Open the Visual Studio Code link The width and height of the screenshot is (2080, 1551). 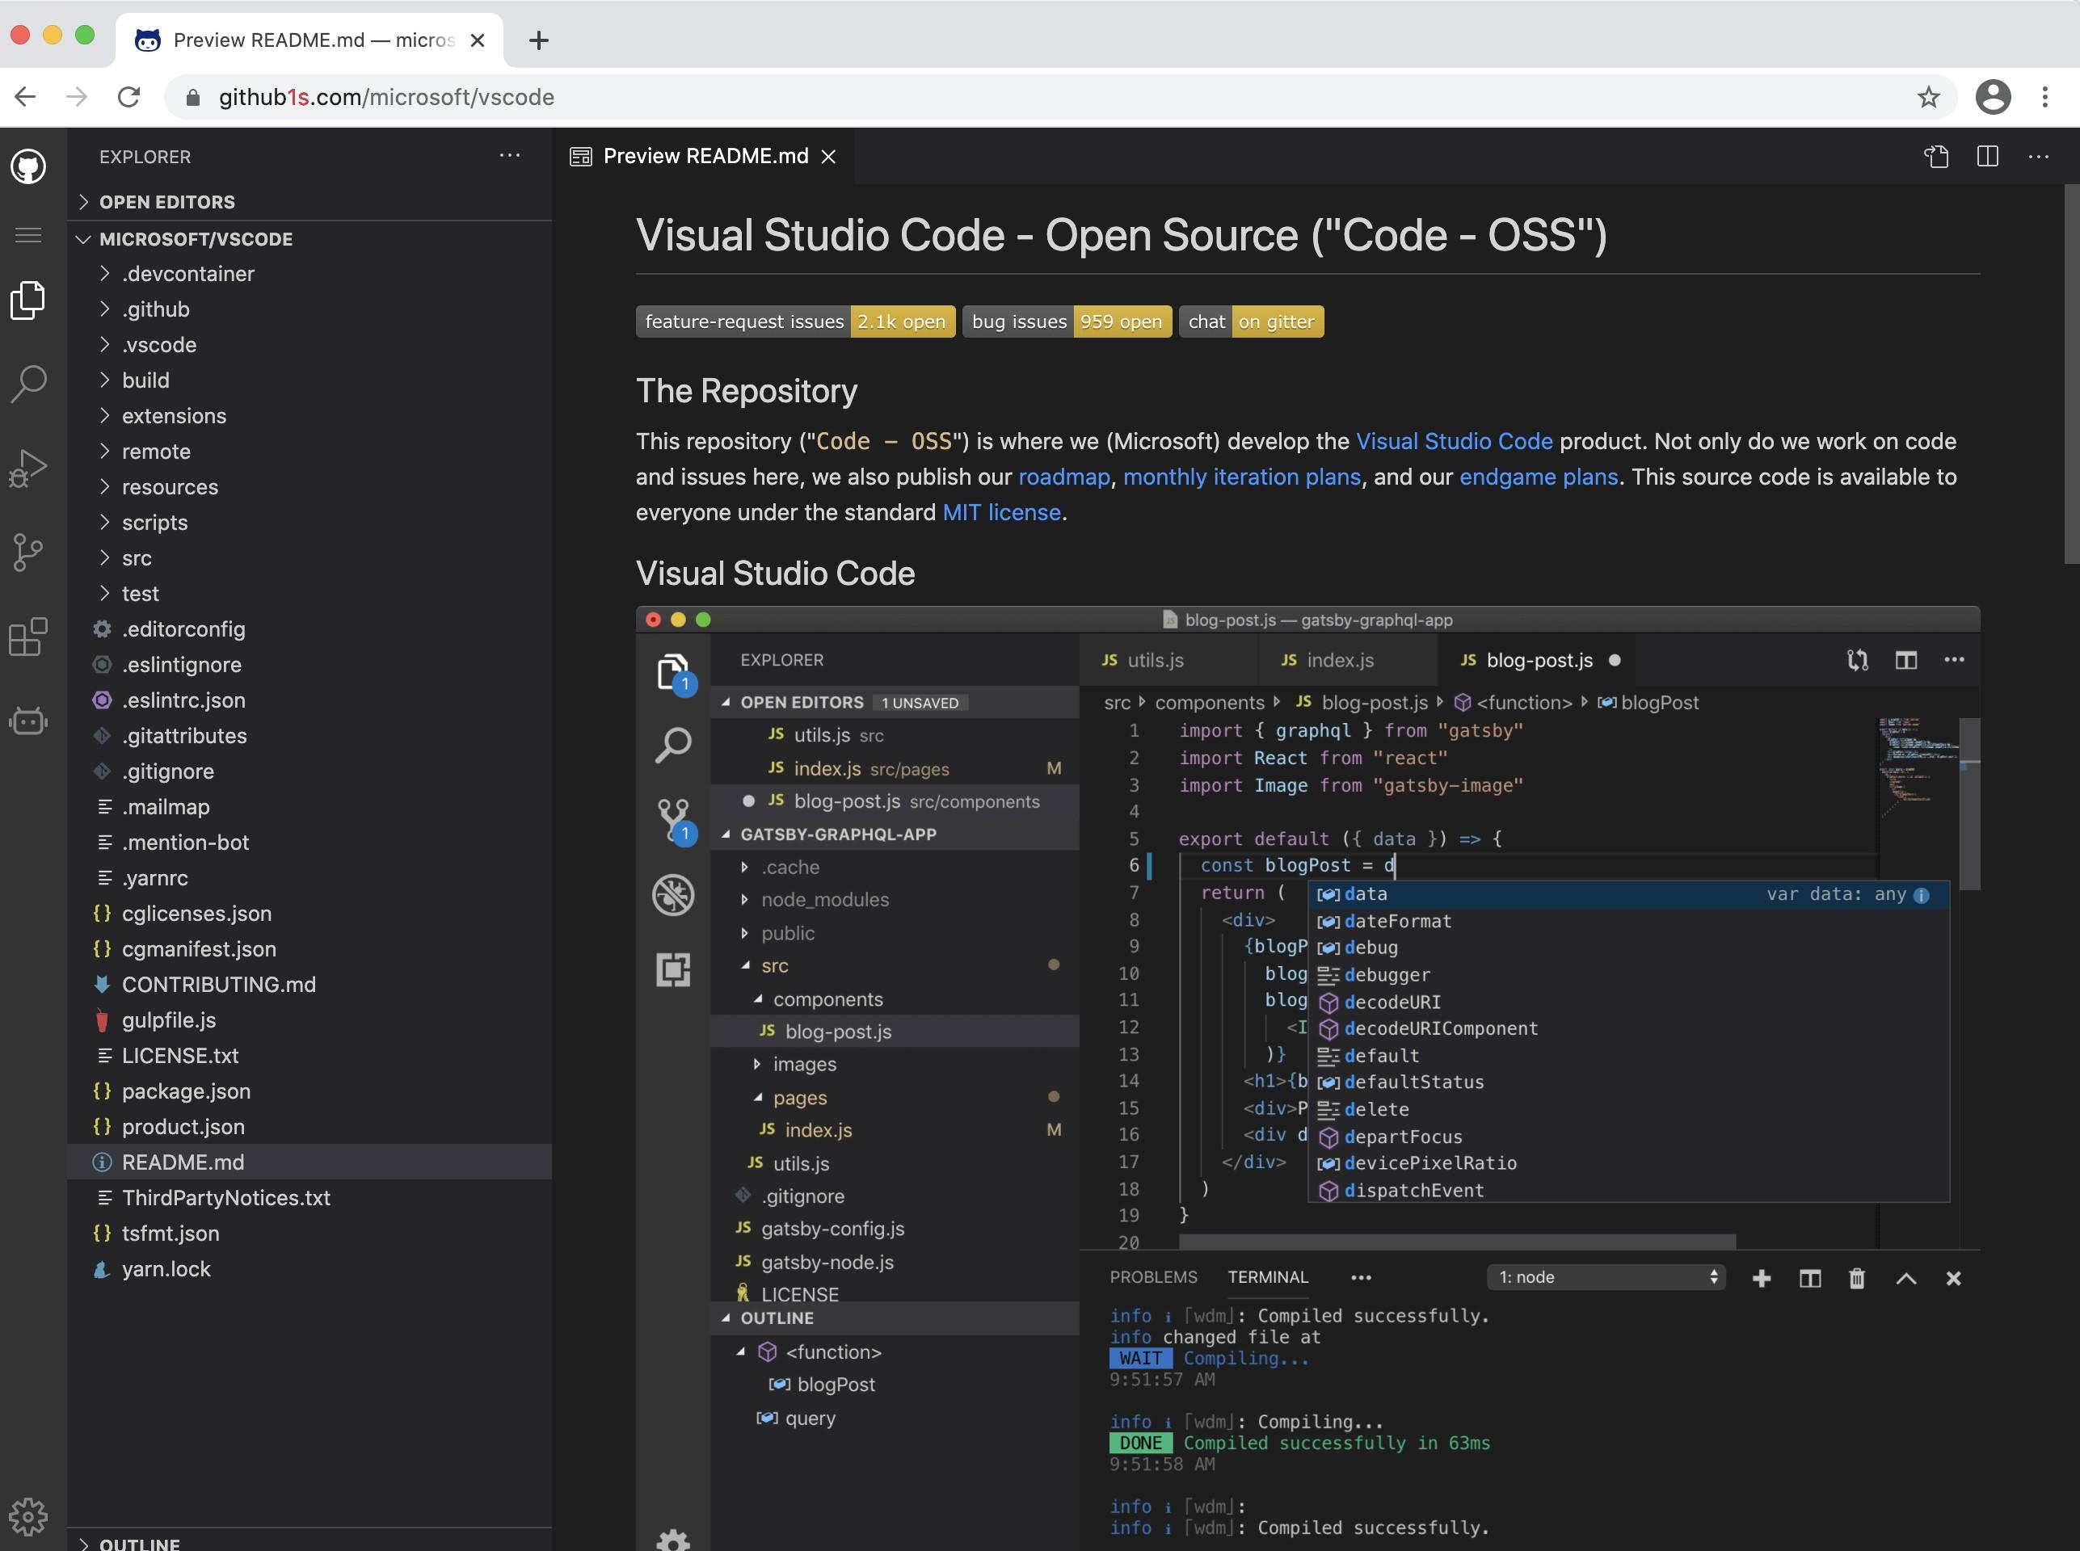tap(1454, 441)
